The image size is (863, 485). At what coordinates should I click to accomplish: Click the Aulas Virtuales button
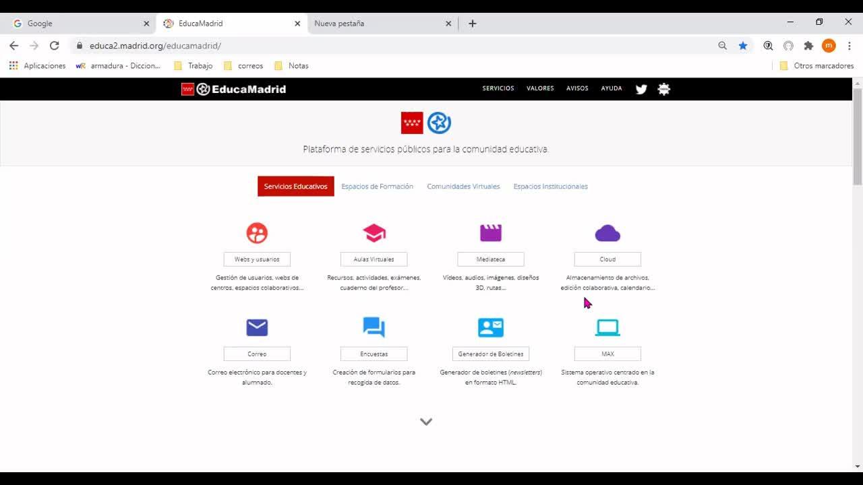click(374, 259)
